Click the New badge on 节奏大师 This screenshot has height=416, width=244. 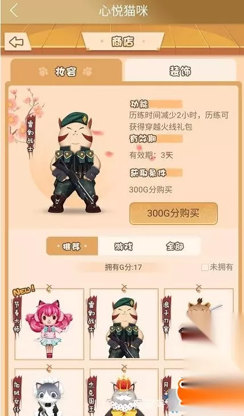pos(24,291)
